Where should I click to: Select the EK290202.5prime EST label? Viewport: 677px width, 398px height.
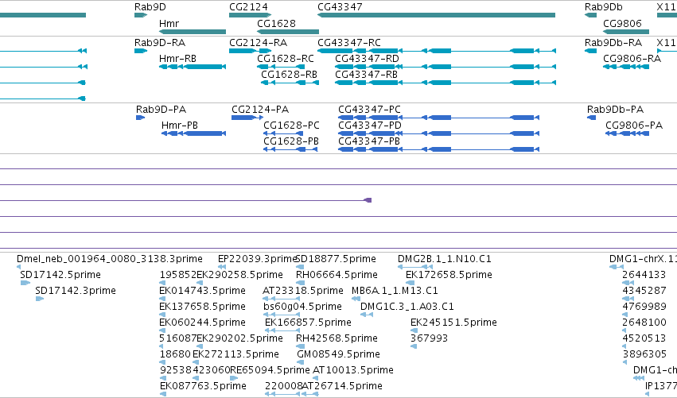[239, 338]
